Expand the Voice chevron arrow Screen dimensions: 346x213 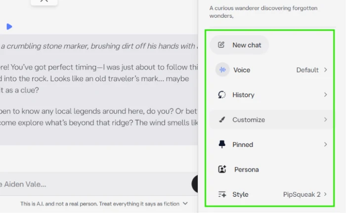click(x=325, y=70)
